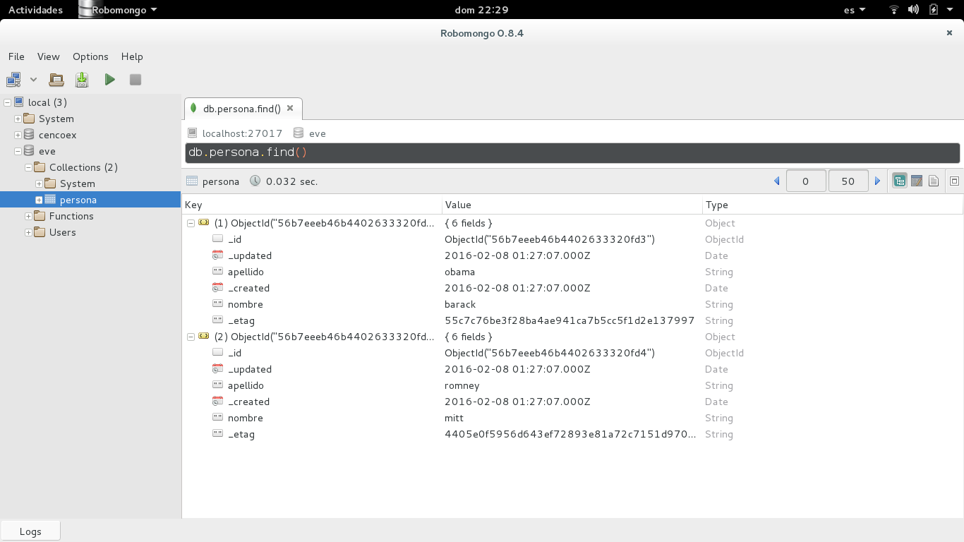This screenshot has width=964, height=542.
Task: Click the eve database label above query
Action: (x=318, y=133)
